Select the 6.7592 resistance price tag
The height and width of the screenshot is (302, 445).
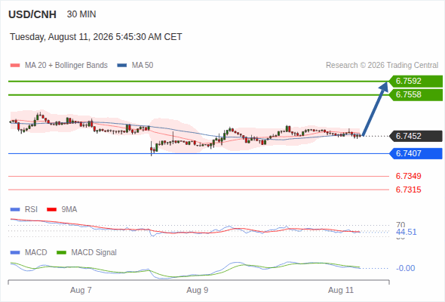coord(416,82)
